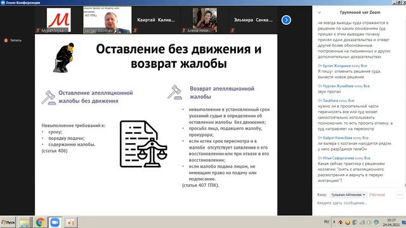406x228 pixels.
Task: Click the document with scales icon
Action: coord(143,144)
